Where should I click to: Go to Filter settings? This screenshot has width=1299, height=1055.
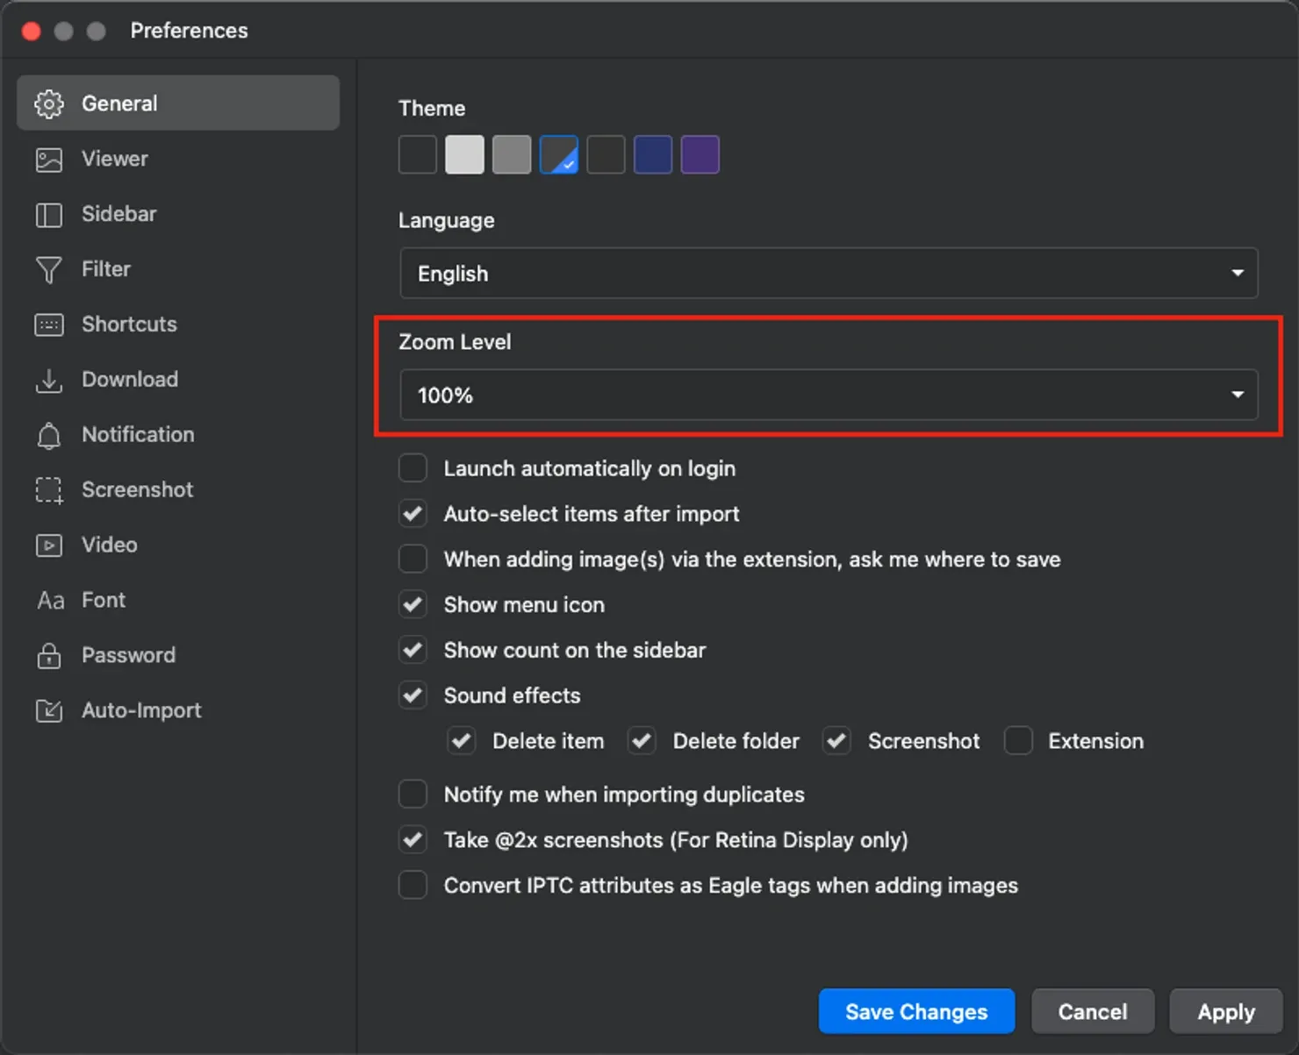click(x=178, y=269)
